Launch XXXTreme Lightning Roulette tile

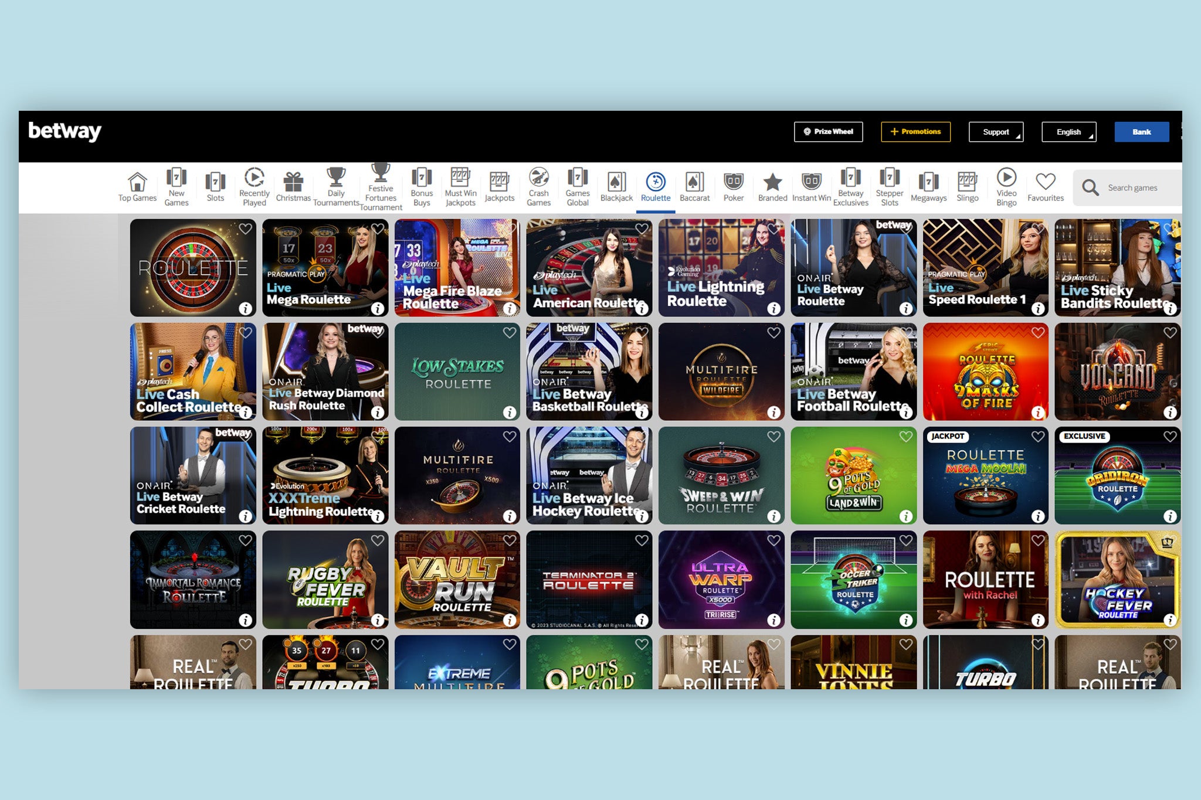(325, 475)
